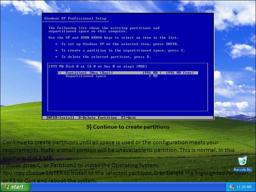Click the '9) Continue to create partitions' heading

coord(128,127)
